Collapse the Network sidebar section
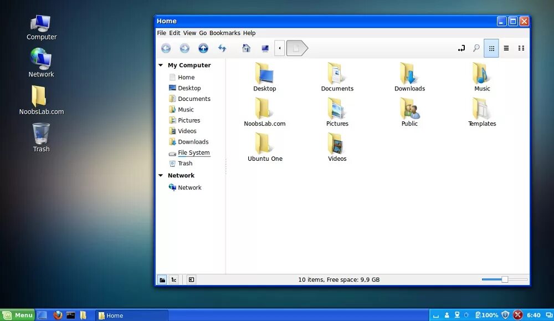Screen dimensions: 554x321 pos(161,175)
